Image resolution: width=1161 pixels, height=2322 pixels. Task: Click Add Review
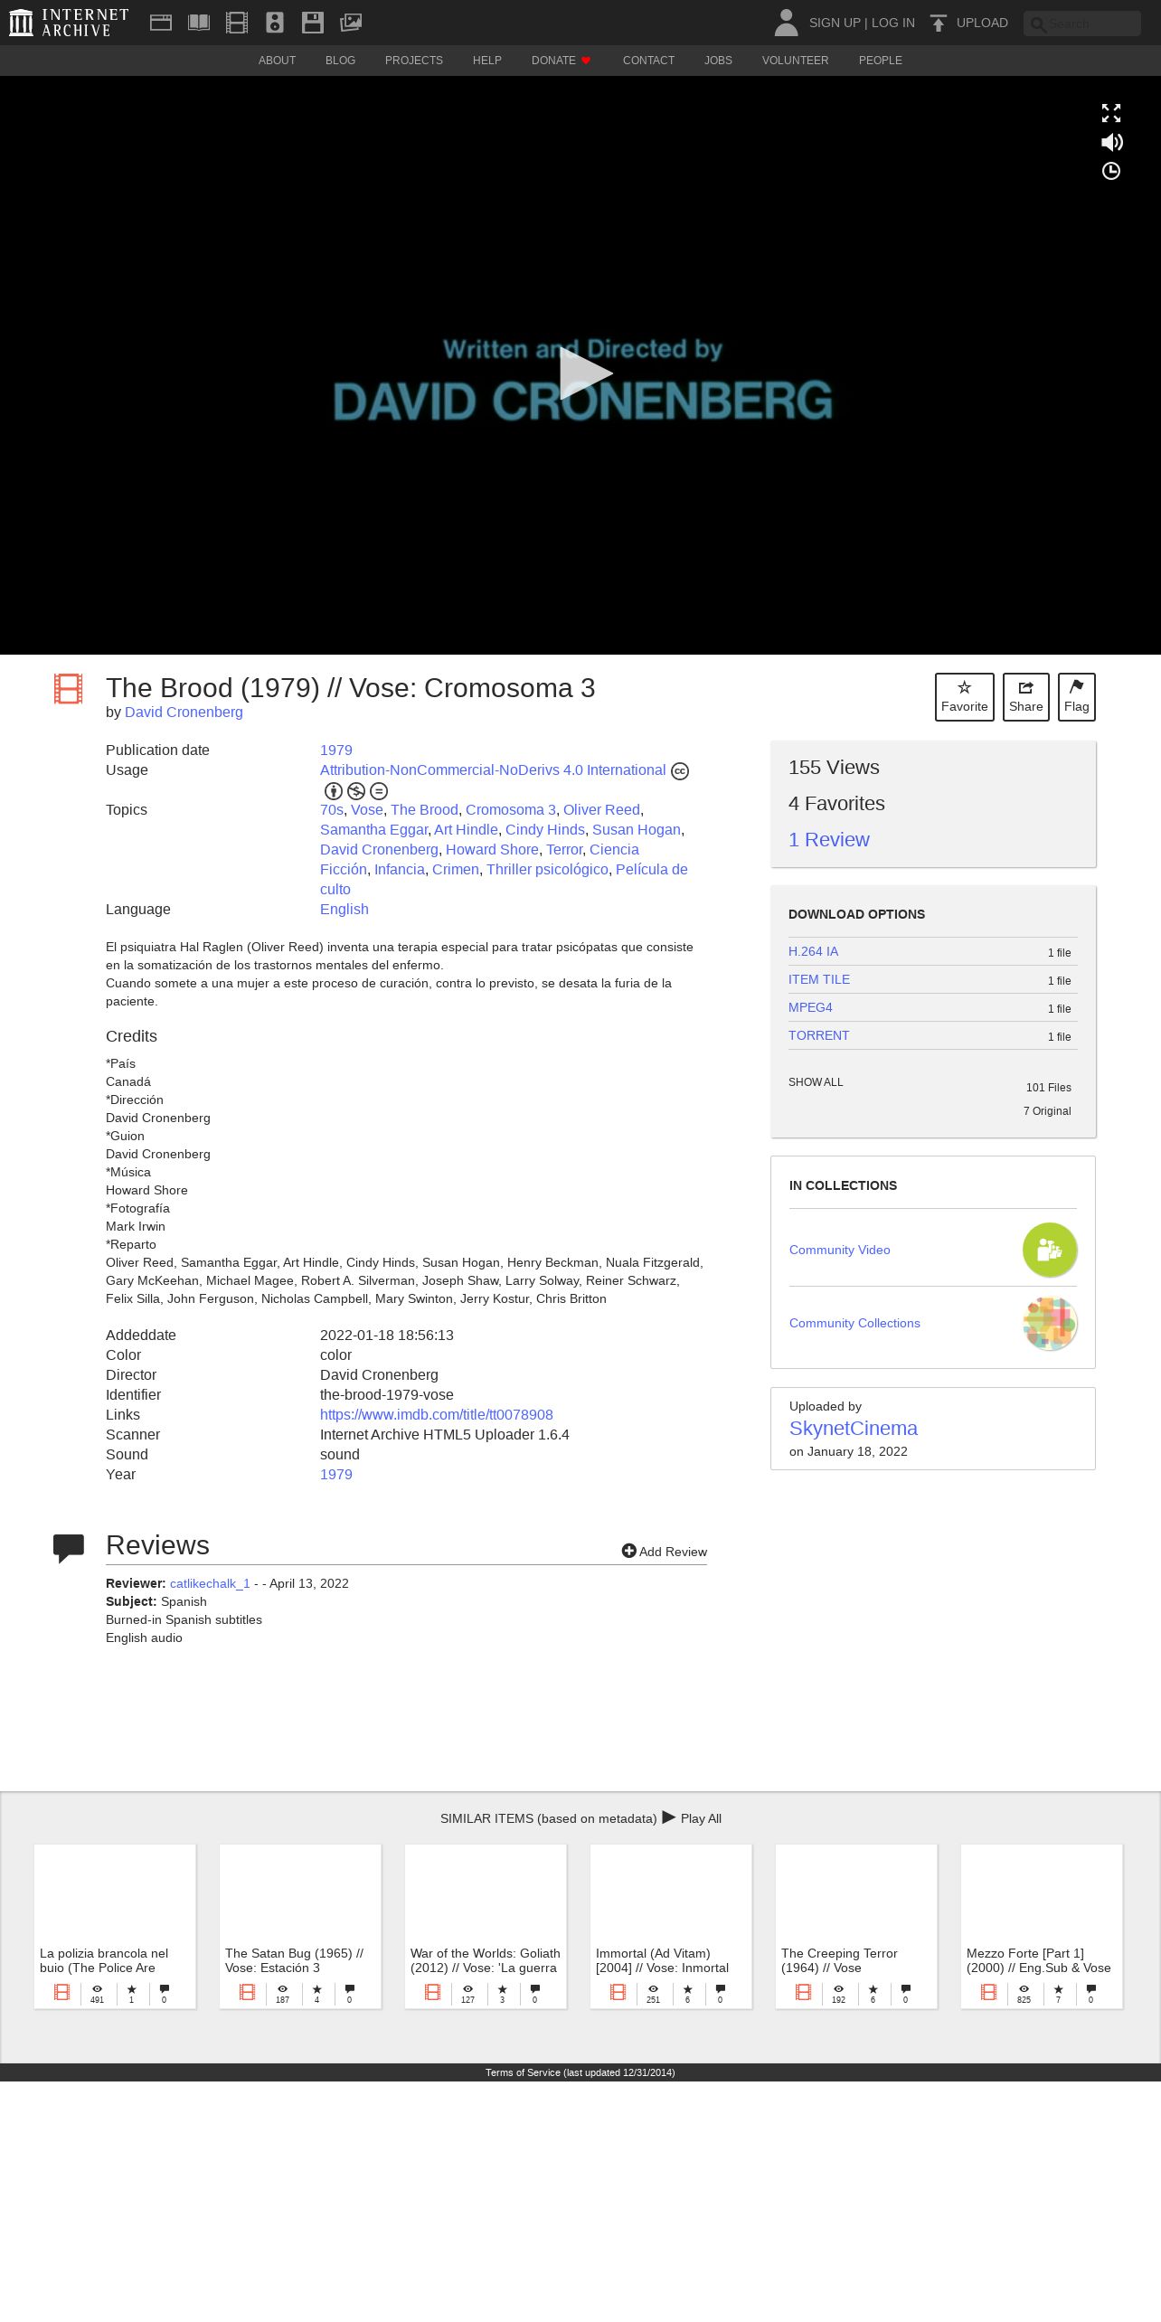[665, 1552]
